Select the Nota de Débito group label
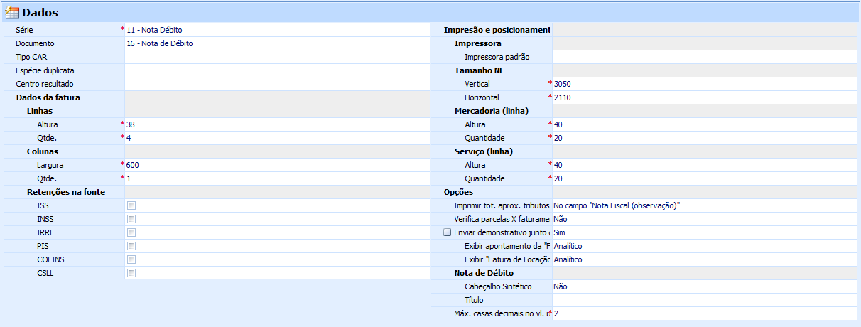The height and width of the screenshot is (327, 861). point(484,273)
